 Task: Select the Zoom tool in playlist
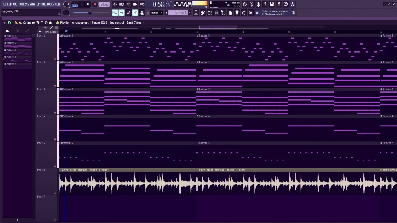pyautogui.click(x=46, y=23)
